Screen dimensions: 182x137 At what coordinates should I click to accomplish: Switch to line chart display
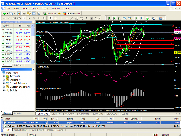119,18
